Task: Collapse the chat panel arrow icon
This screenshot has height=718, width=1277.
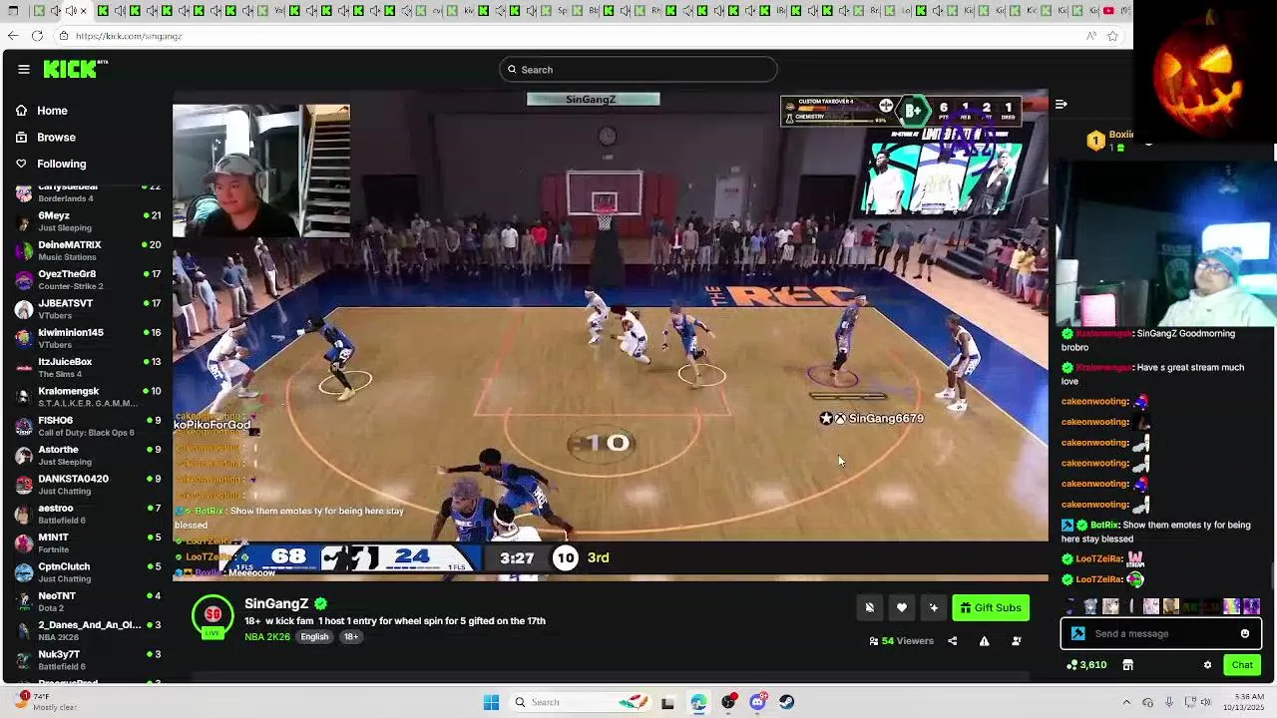Action: pos(1062,104)
